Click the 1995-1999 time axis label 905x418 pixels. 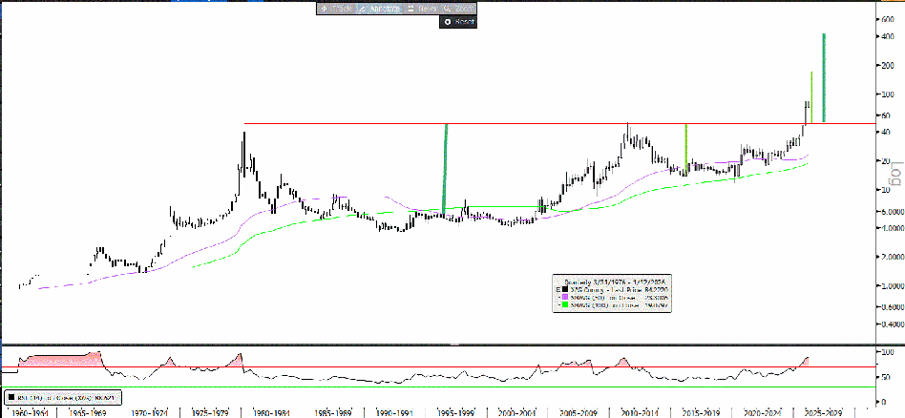[x=456, y=413]
